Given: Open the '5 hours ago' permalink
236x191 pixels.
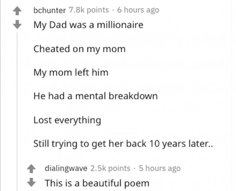Looking at the screenshot, I should [x=160, y=168].
